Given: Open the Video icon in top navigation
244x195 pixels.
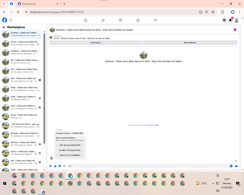Looking at the screenshot, I should (121, 20).
